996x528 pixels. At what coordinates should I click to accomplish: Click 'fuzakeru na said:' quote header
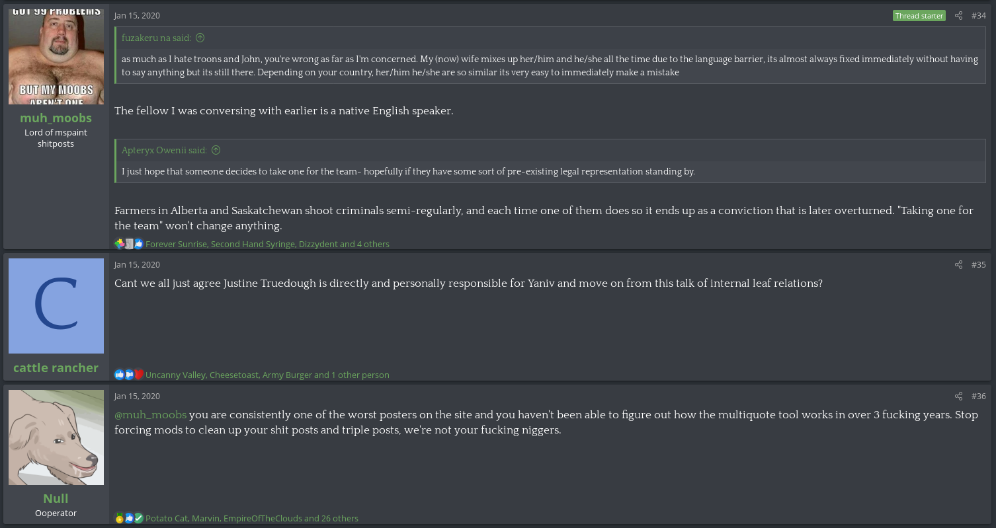coord(156,38)
